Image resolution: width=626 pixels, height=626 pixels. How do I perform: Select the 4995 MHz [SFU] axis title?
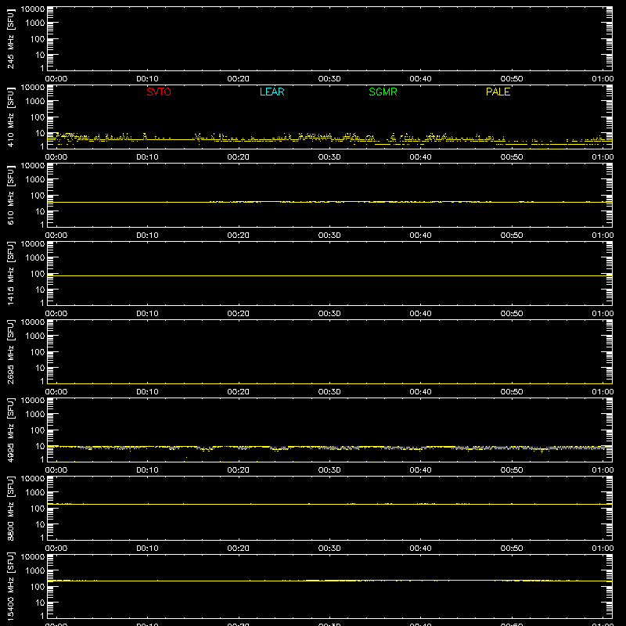click(11, 430)
